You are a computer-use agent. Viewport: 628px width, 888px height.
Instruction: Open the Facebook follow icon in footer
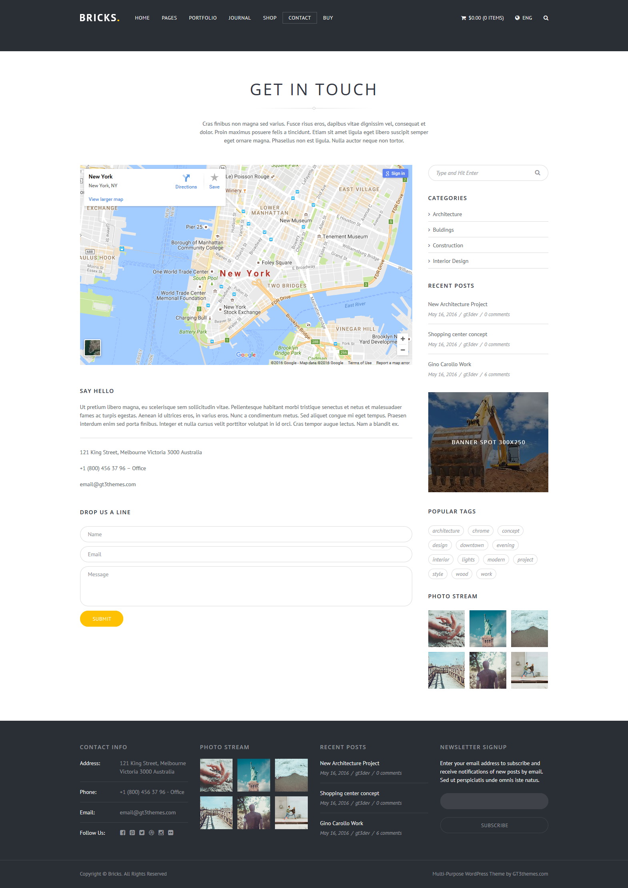pos(122,833)
